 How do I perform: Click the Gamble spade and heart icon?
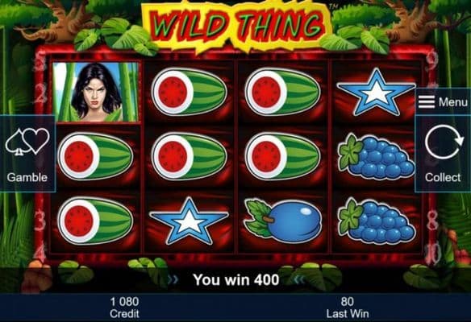[27, 142]
